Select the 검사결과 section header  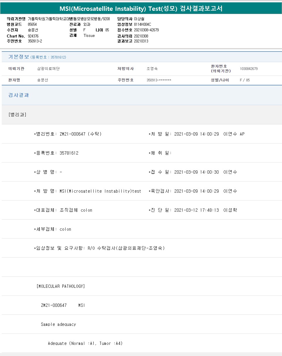19,95
